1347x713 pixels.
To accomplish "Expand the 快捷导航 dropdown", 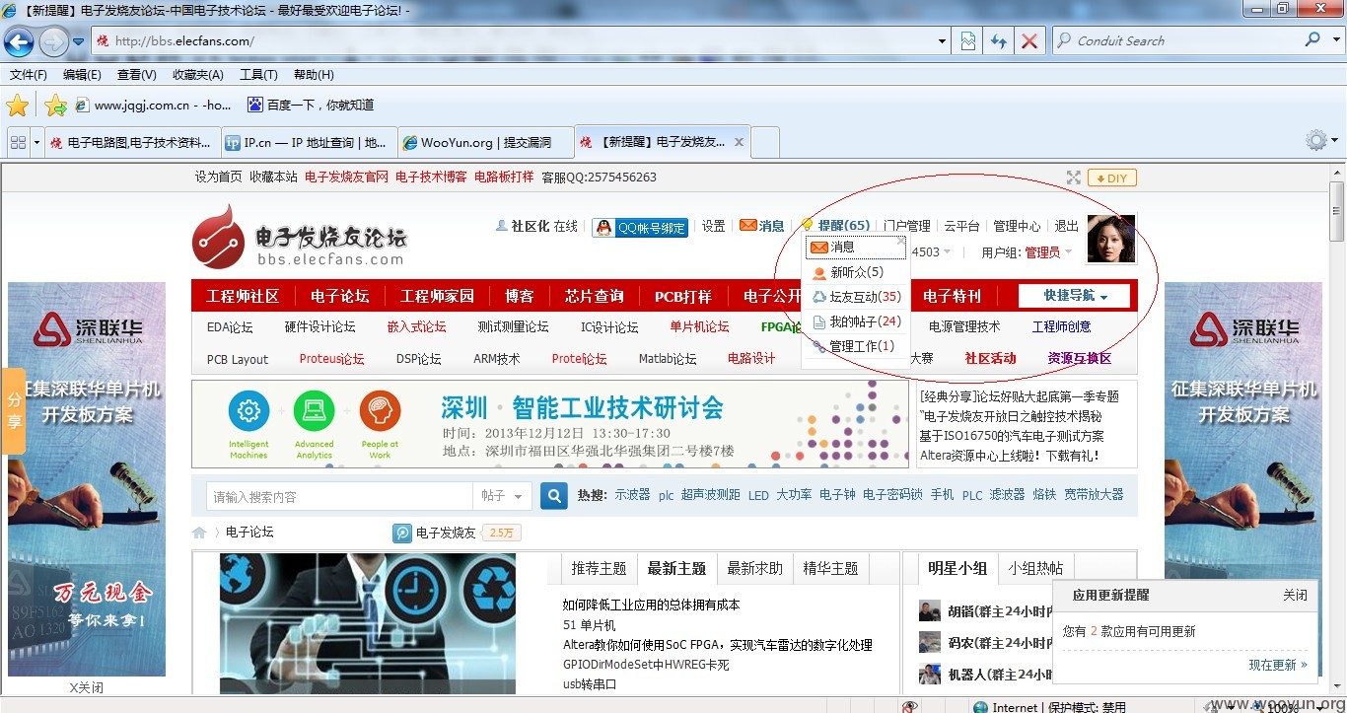I will click(x=1075, y=296).
